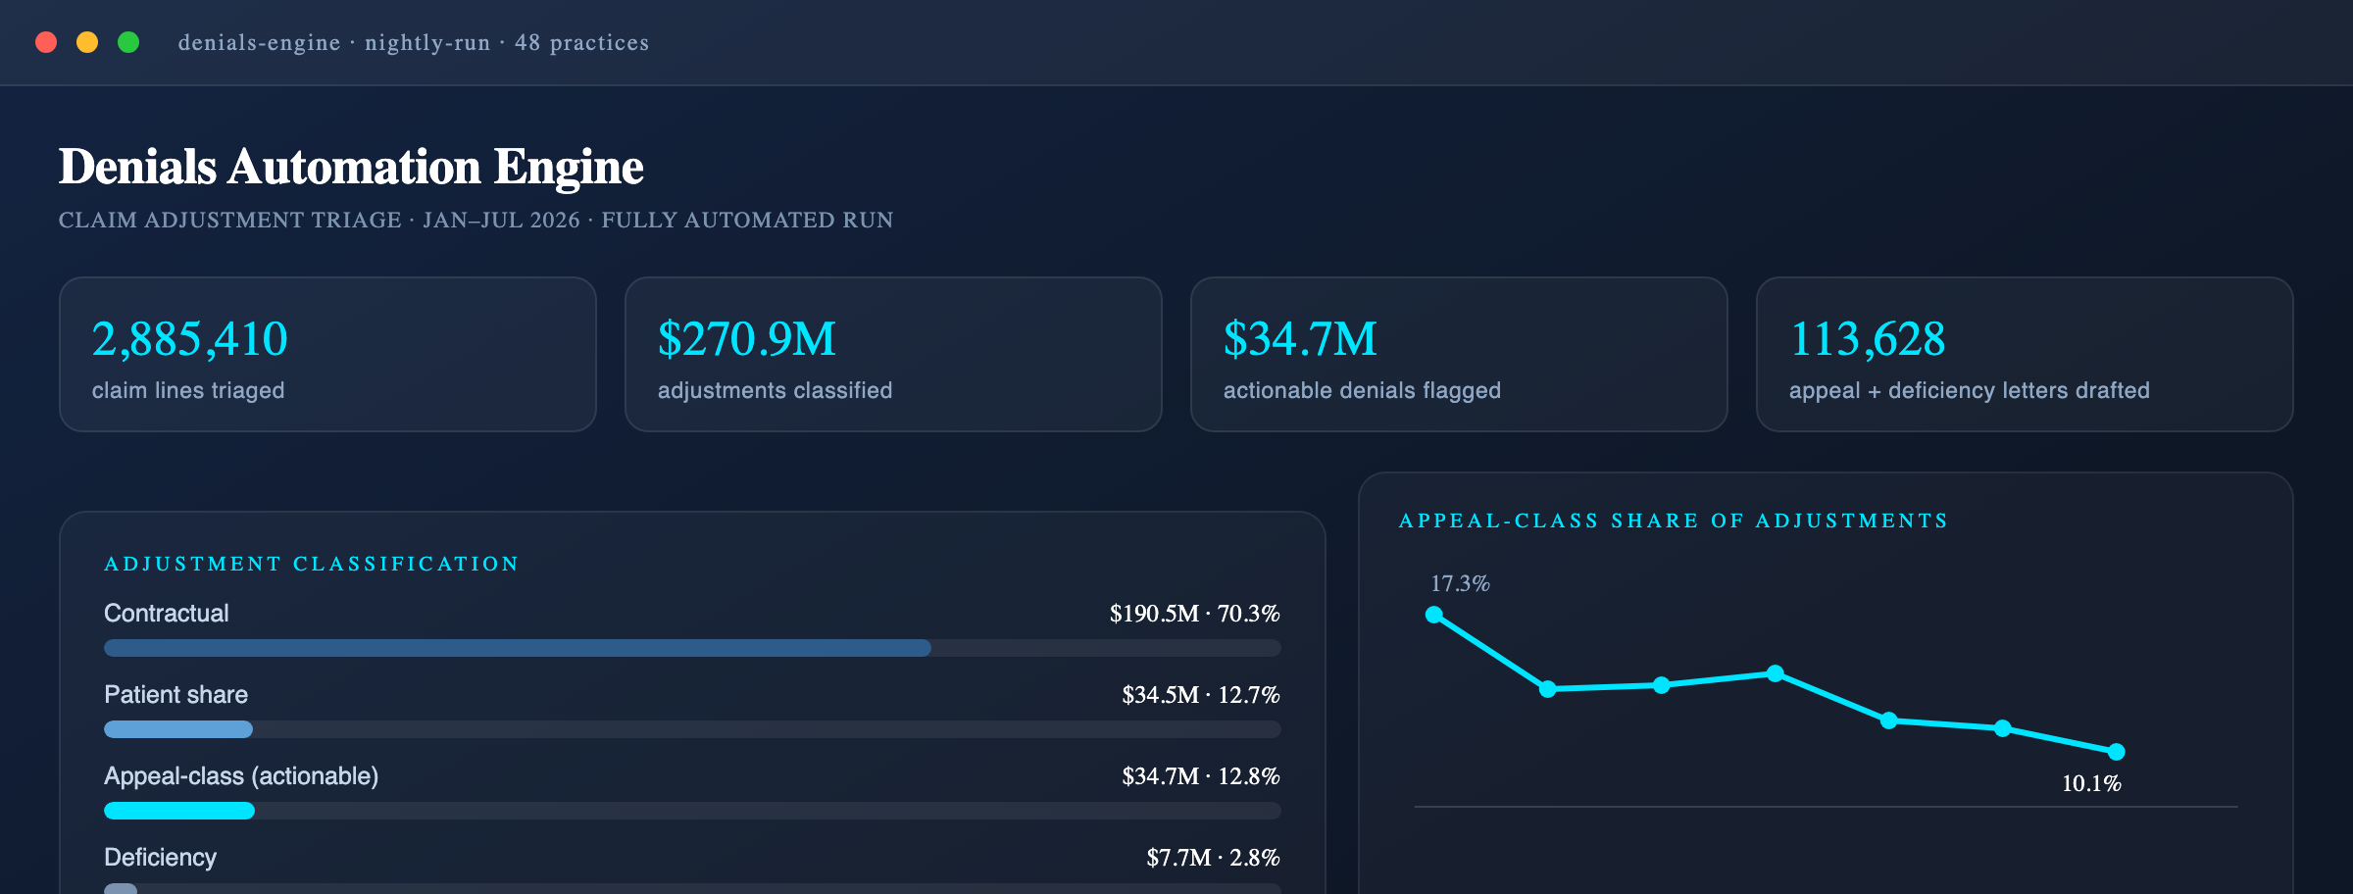Click the '$7.7M · 2.8%' value
2353x894 pixels.
tap(1213, 858)
